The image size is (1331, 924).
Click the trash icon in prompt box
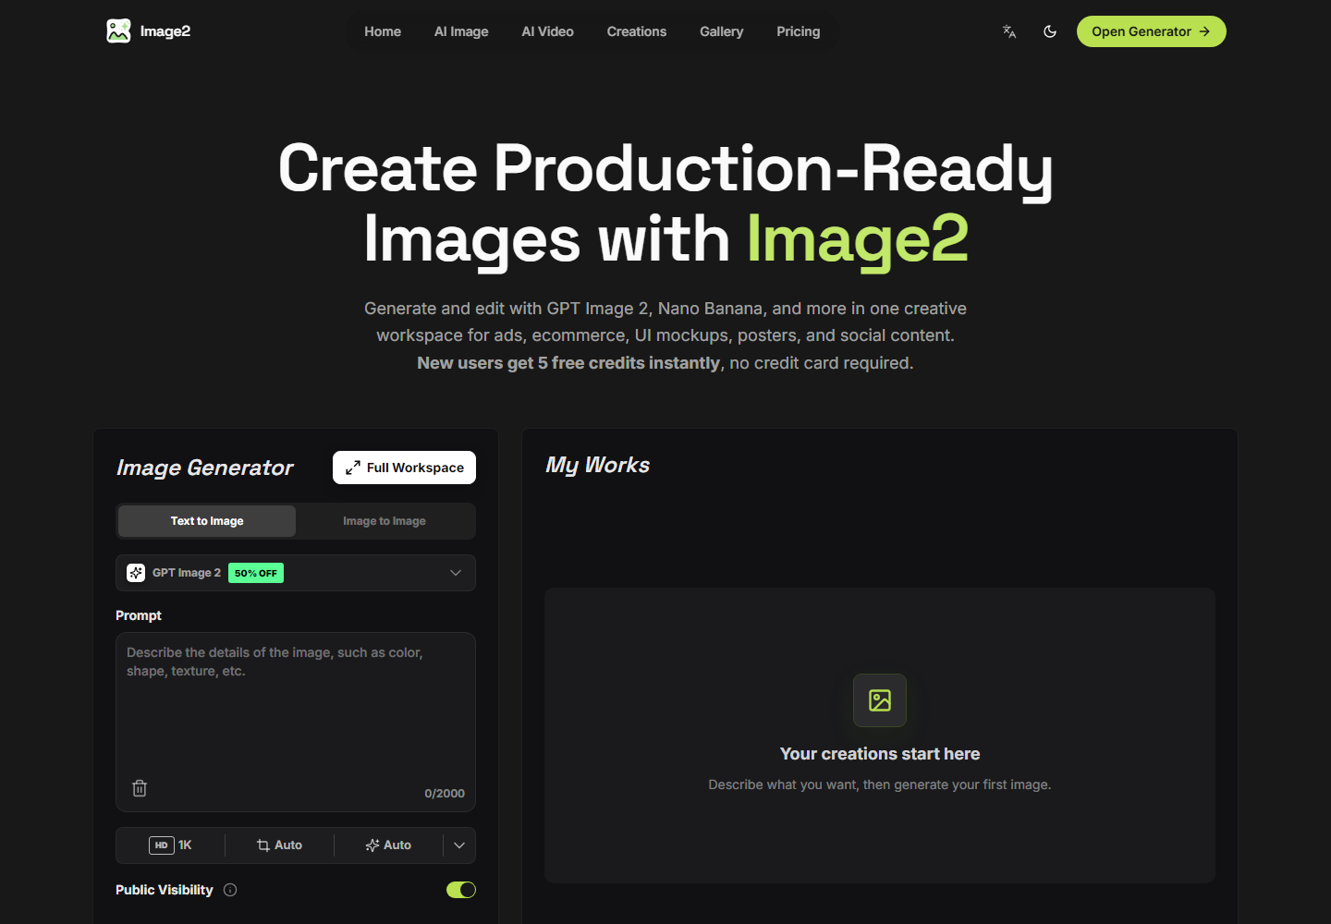click(x=140, y=788)
